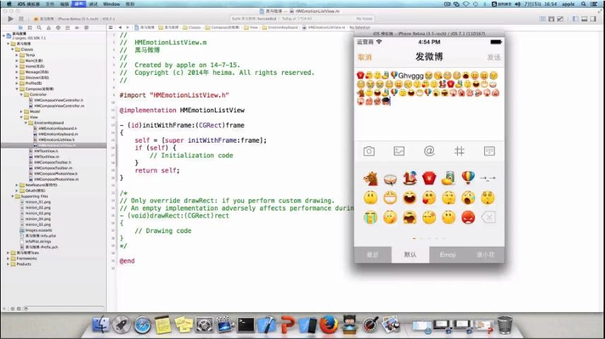This screenshot has width=605, height=339.
Task: Switch to the 最近 recent emotion tab
Action: (x=372, y=255)
